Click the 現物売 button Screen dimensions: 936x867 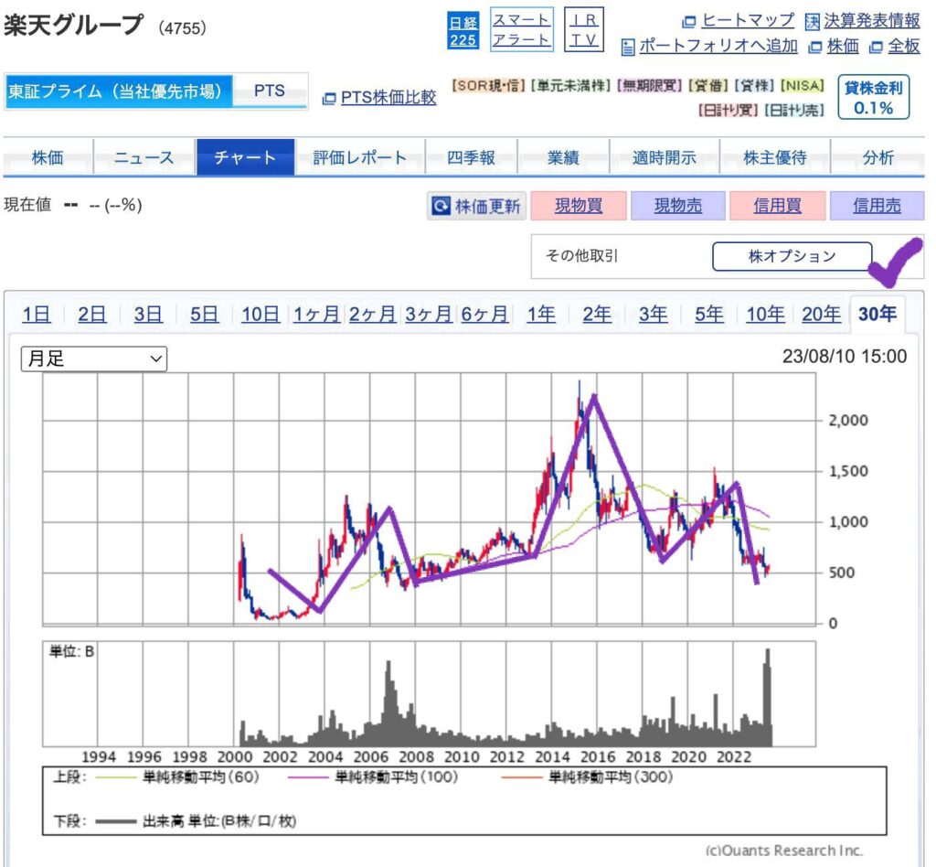point(678,206)
